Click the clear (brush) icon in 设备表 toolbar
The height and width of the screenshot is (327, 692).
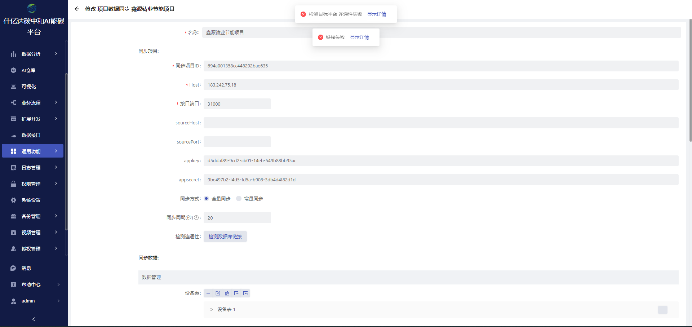(x=227, y=293)
